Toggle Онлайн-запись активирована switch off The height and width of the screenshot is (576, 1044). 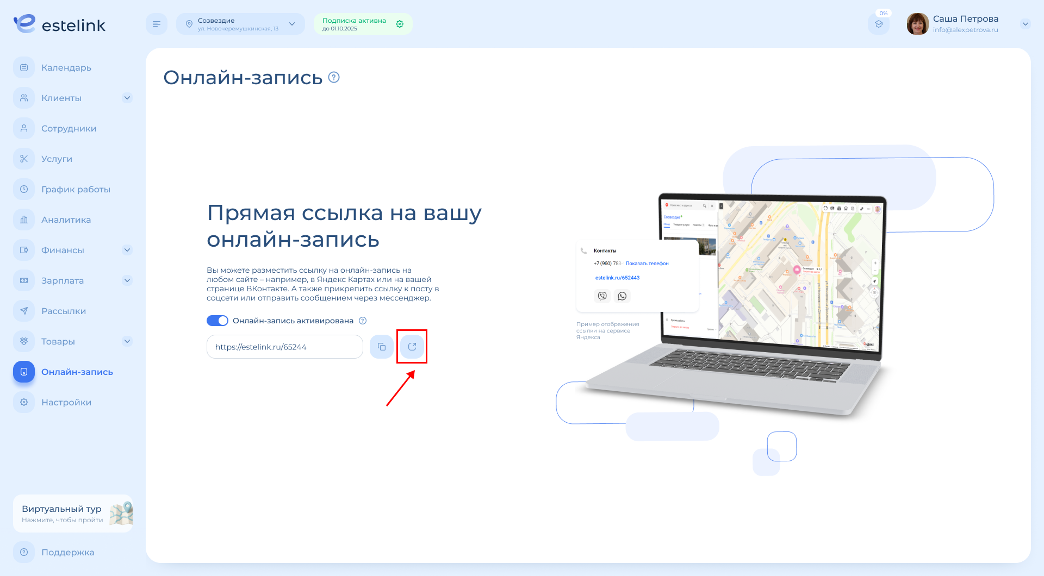(x=217, y=321)
